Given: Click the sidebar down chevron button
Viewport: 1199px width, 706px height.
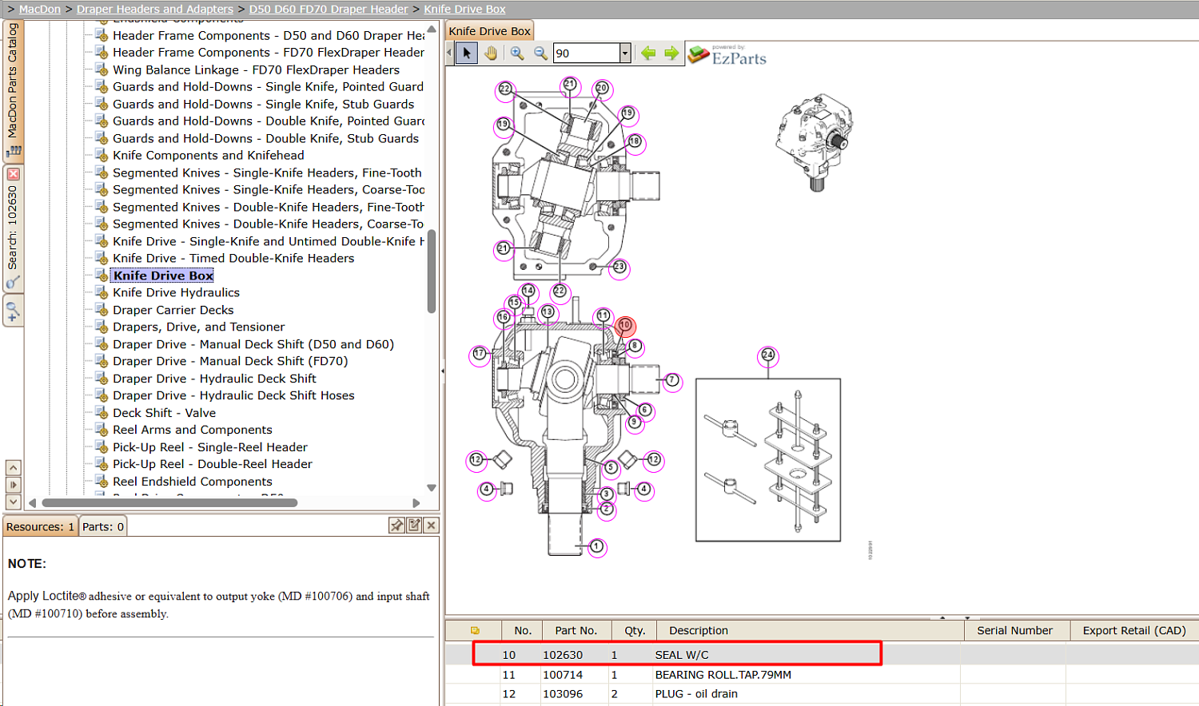Looking at the screenshot, I should point(13,502).
